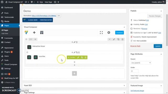Open the WordPress logo menu in the admin bar
Image resolution: width=168 pixels, height=94 pixels.
pyautogui.click(x=2, y=2)
